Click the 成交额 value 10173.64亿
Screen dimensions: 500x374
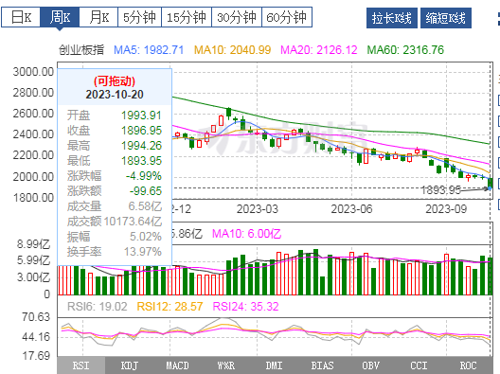(x=133, y=222)
